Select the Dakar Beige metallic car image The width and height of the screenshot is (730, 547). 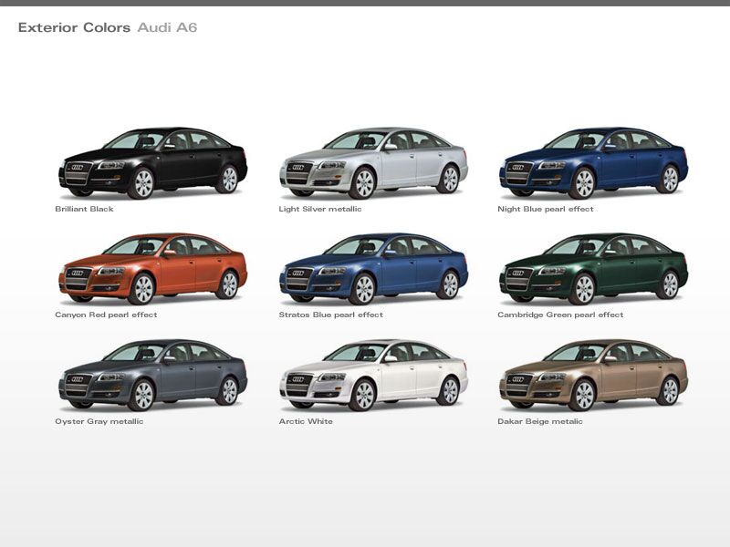point(594,375)
